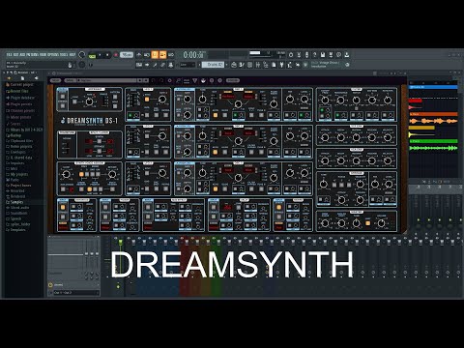Screen dimensions: 464x348
Task: Open the Line snap selector dropdown
Action: (188, 65)
